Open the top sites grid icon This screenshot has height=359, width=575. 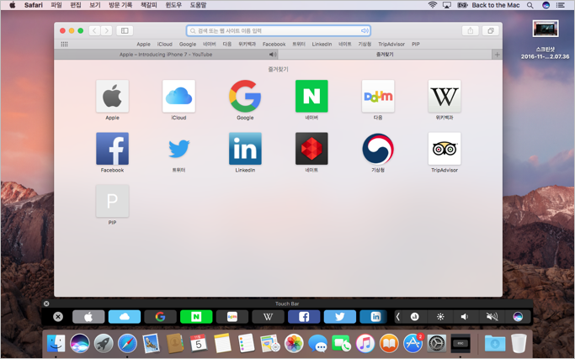64,44
